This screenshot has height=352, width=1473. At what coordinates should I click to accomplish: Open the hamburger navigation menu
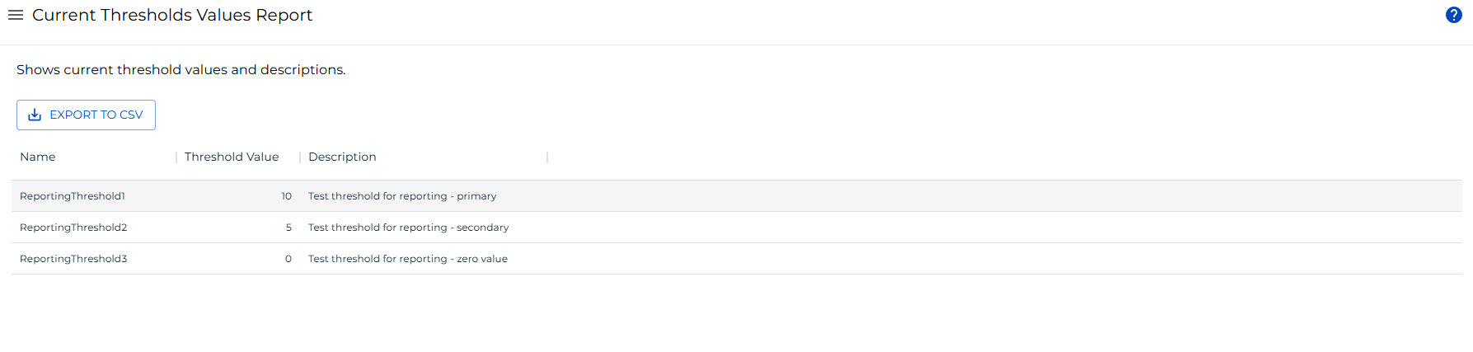[15, 15]
